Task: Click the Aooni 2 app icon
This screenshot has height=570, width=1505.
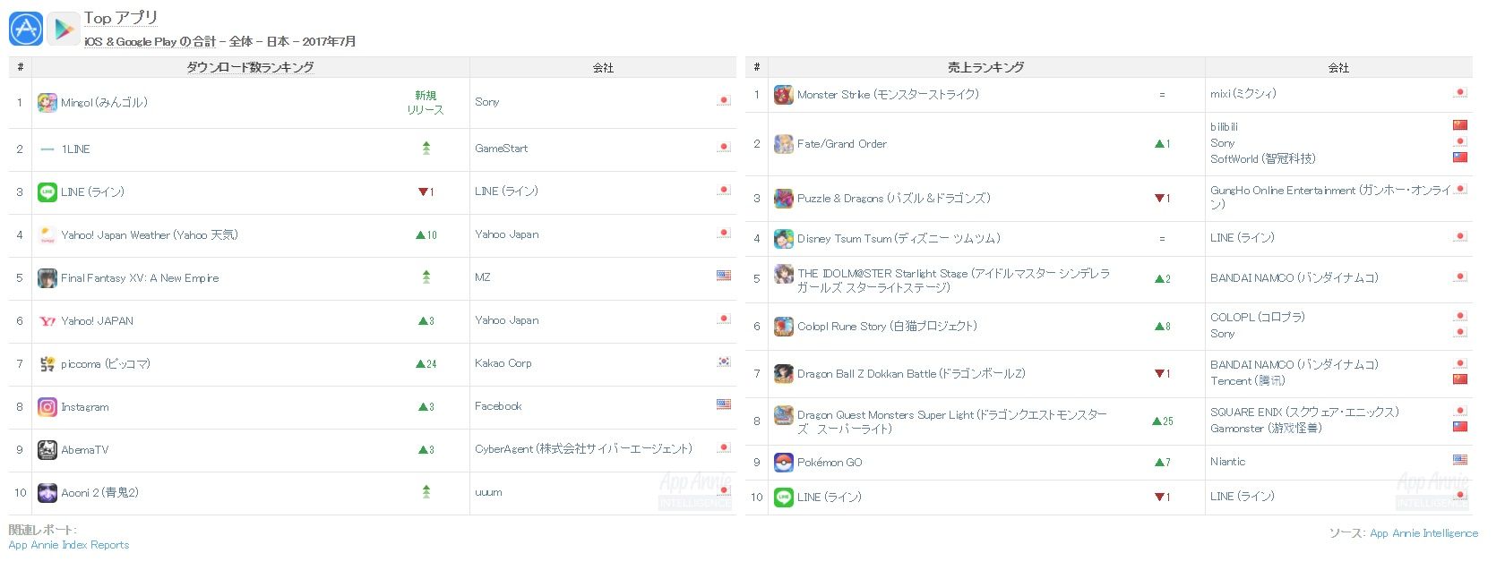Action: (x=47, y=493)
